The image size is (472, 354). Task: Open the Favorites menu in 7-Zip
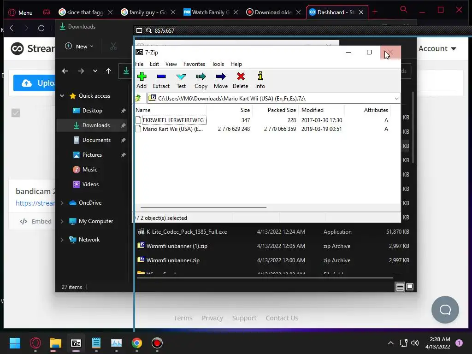point(194,64)
